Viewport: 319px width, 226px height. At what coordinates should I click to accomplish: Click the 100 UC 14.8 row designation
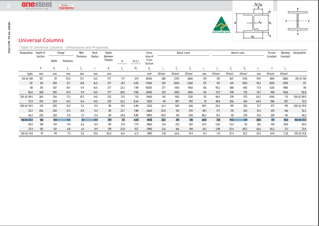[27, 134]
